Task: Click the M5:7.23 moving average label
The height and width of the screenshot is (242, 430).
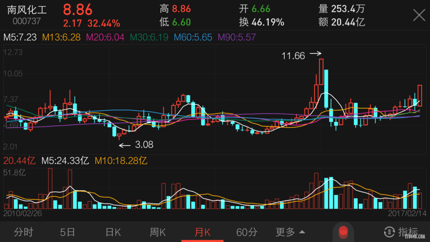Action: click(20, 37)
